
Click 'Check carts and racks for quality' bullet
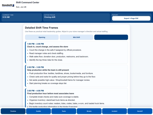click(x=62, y=77)
